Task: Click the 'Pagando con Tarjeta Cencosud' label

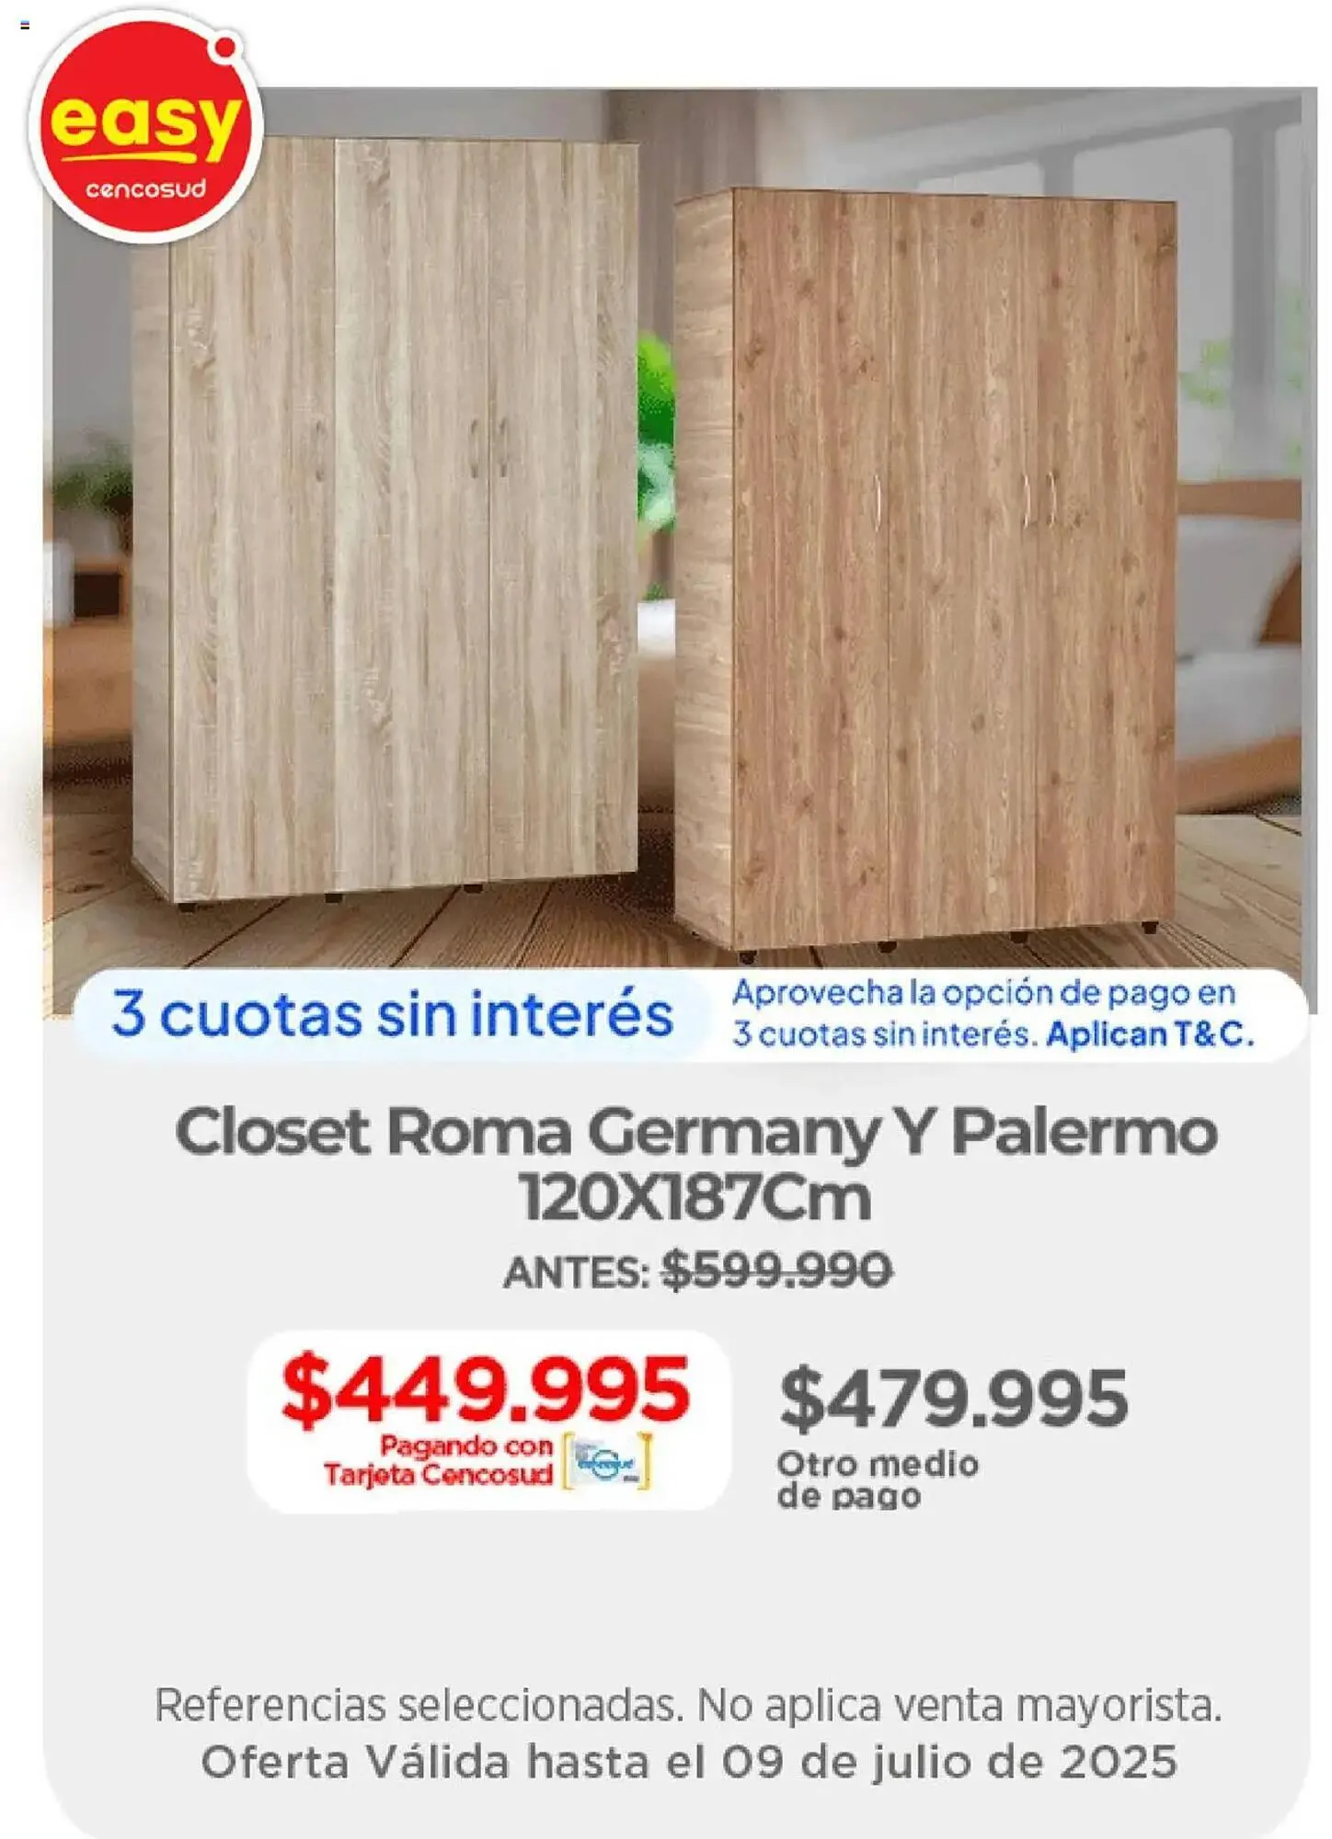Action: (439, 1460)
